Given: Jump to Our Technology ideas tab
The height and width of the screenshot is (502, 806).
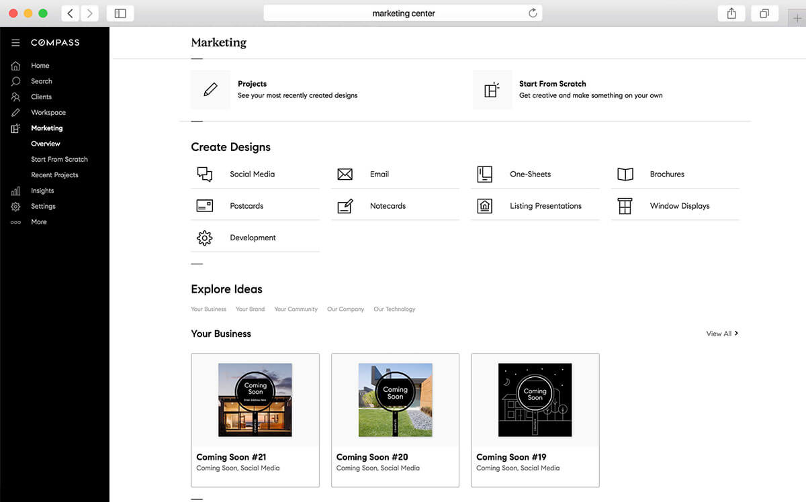Looking at the screenshot, I should (x=394, y=309).
